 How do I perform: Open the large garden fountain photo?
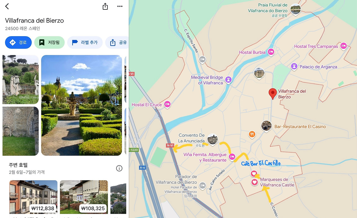coord(81,105)
